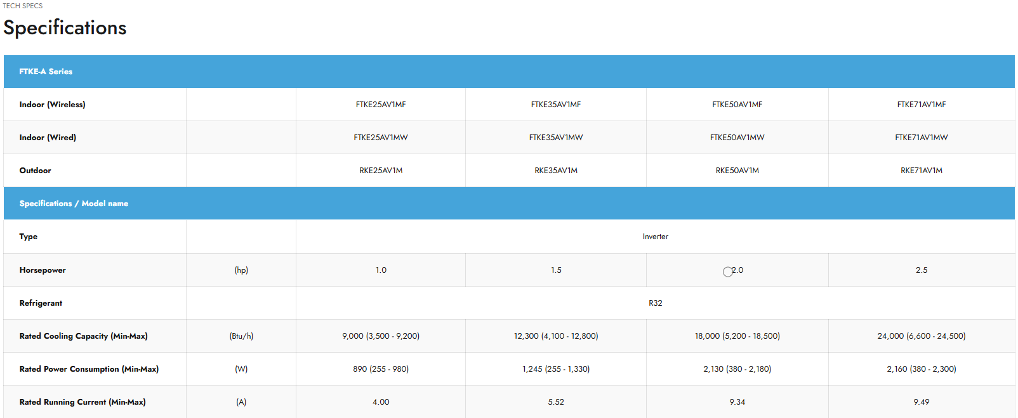Viewport: 1018px width, 418px height.
Task: Select running current 5.52
Action: pos(556,402)
